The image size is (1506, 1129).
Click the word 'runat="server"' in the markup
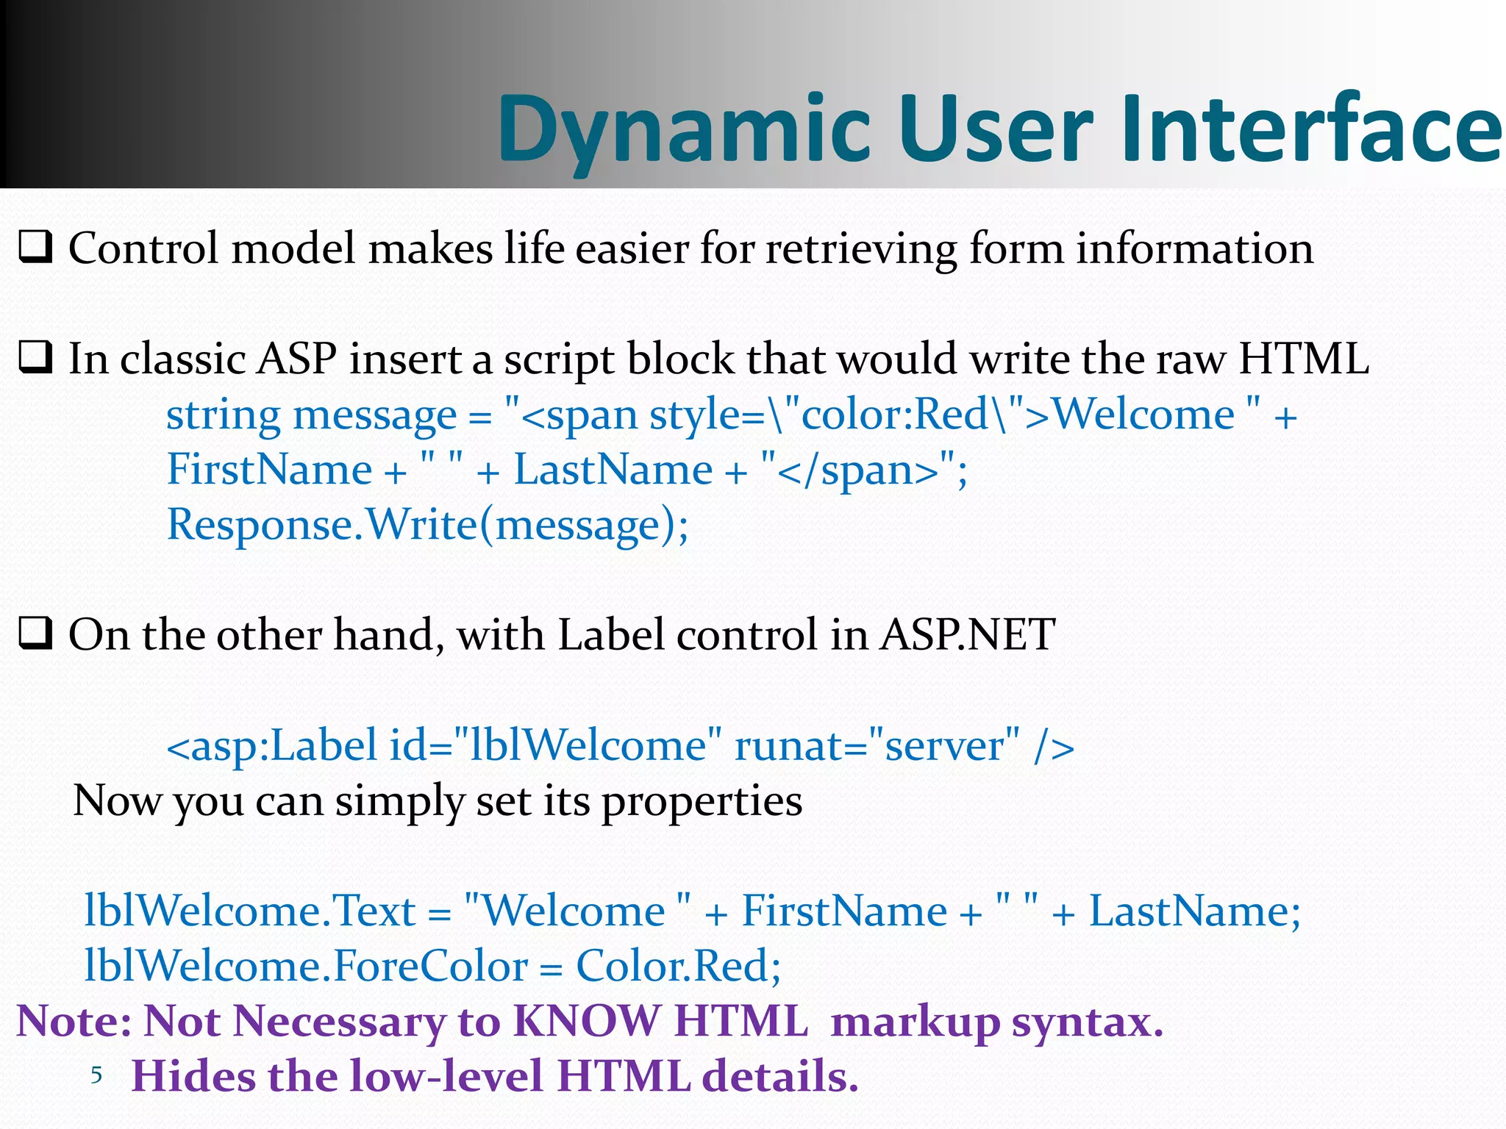[877, 745]
